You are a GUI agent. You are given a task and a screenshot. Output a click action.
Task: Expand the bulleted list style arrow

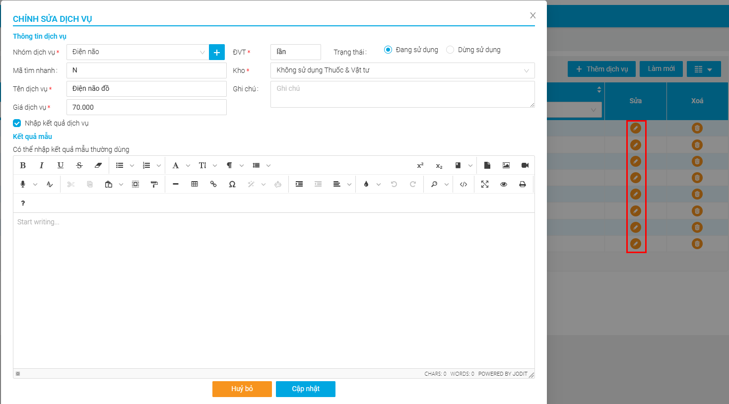coord(132,165)
